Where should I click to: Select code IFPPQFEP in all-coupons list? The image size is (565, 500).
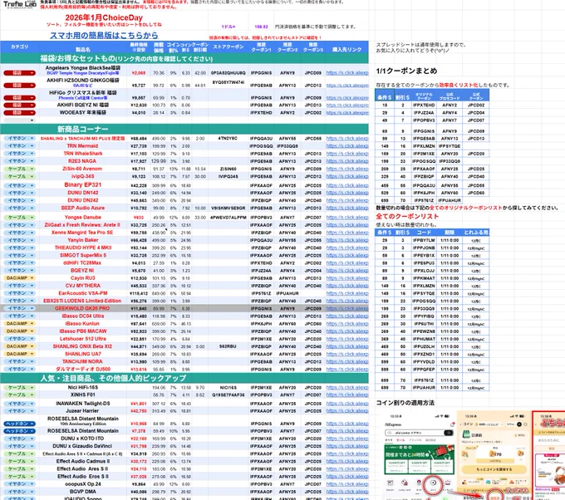424,370
